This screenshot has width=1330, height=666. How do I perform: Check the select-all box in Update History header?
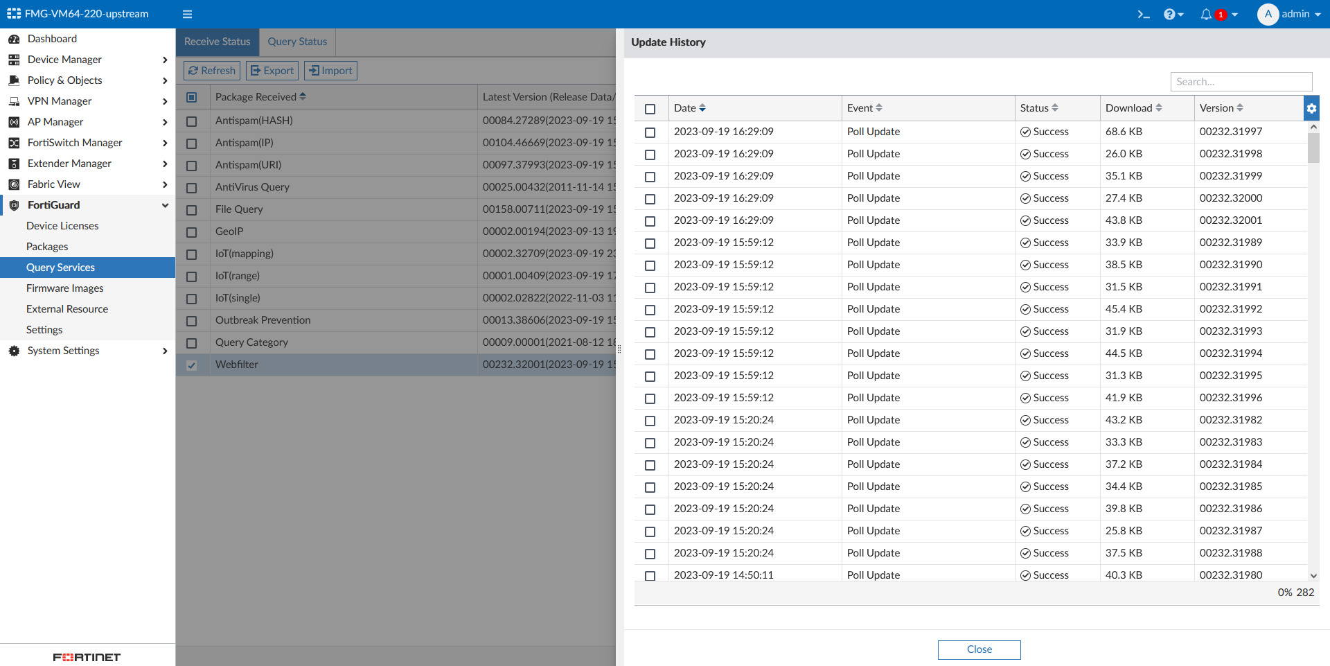pyautogui.click(x=650, y=109)
